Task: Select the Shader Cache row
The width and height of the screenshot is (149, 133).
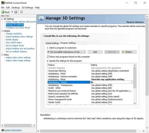Action: click(x=90, y=102)
